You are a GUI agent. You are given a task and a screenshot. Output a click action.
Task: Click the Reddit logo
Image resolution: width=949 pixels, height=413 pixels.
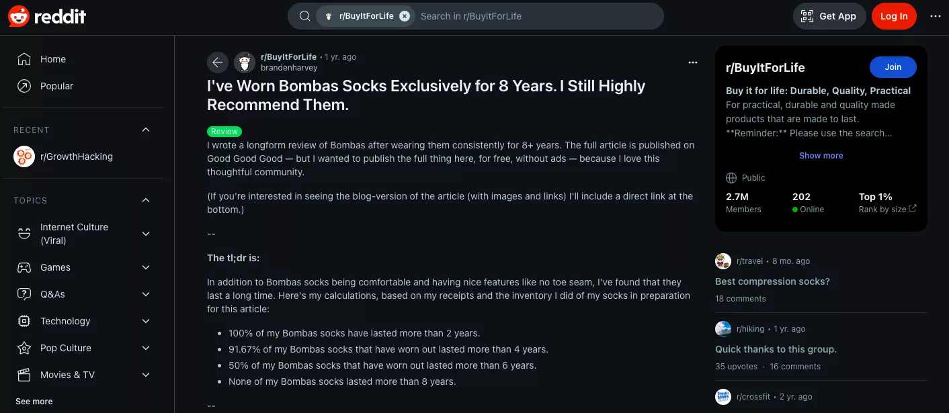[47, 16]
